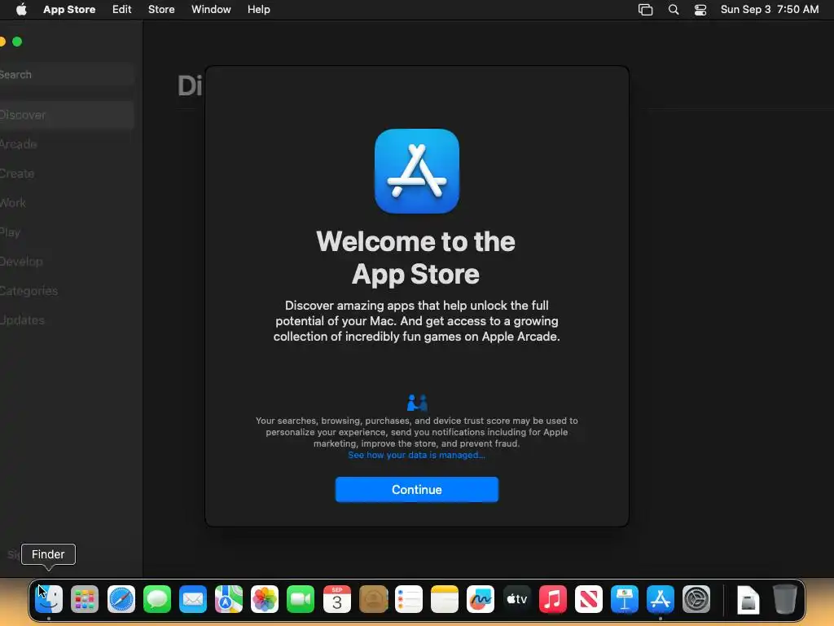Open News from the Dock

(589, 599)
